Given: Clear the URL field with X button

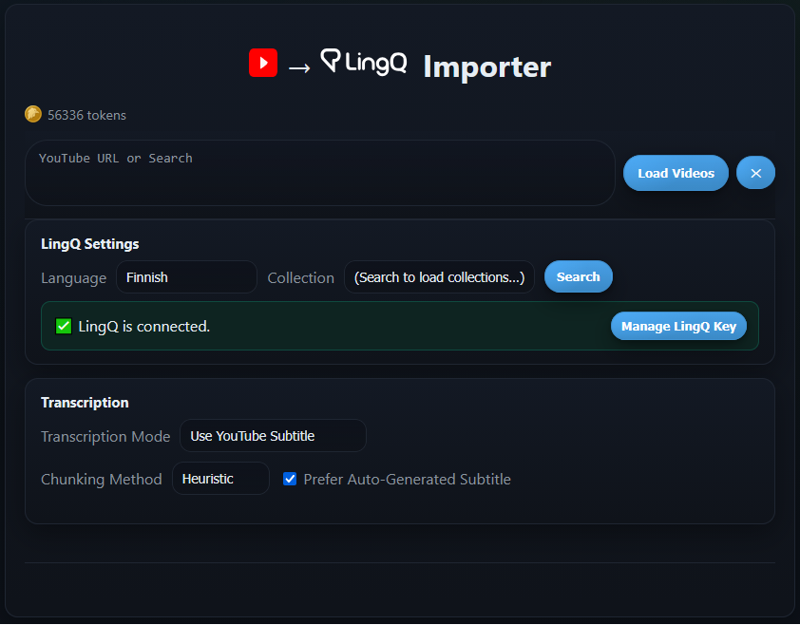Looking at the screenshot, I should [755, 173].
